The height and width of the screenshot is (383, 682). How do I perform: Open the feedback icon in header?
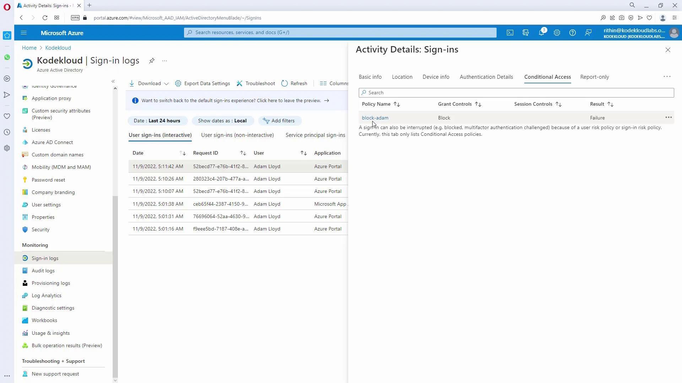(x=588, y=33)
